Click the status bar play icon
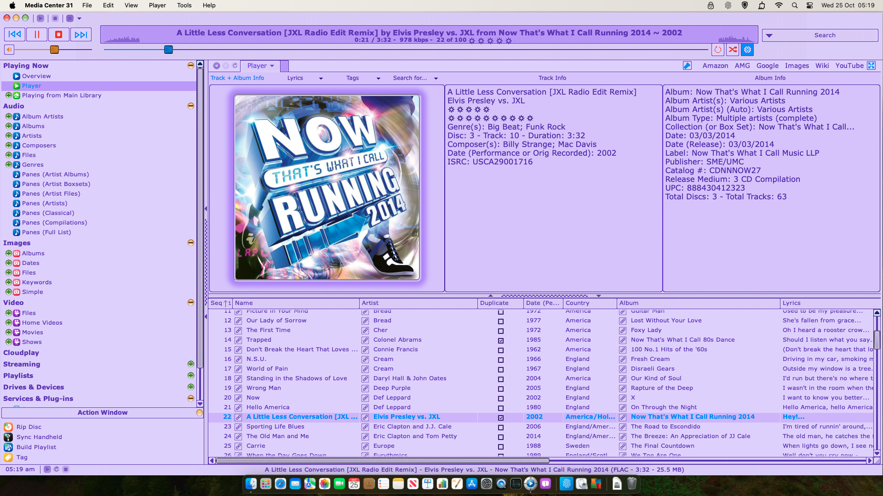Image resolution: width=883 pixels, height=496 pixels. coord(47,469)
